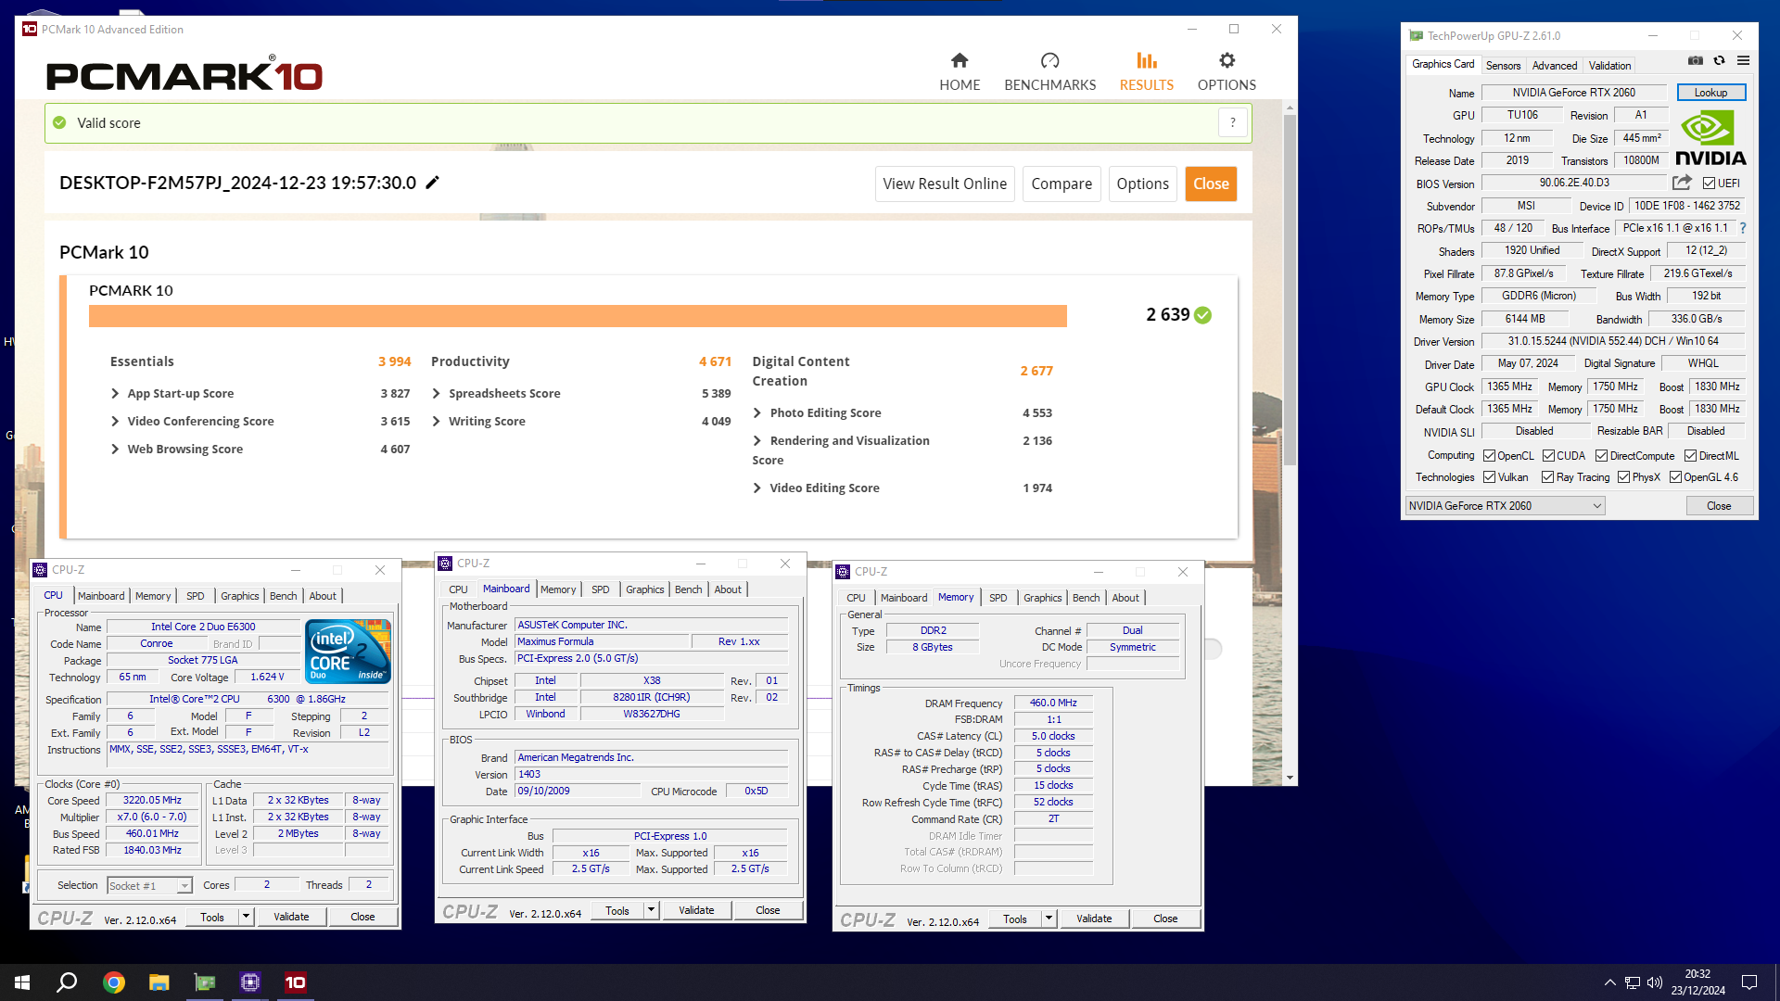
Task: Open Graphics tab in CPU-Z Mainboard window
Action: click(645, 589)
